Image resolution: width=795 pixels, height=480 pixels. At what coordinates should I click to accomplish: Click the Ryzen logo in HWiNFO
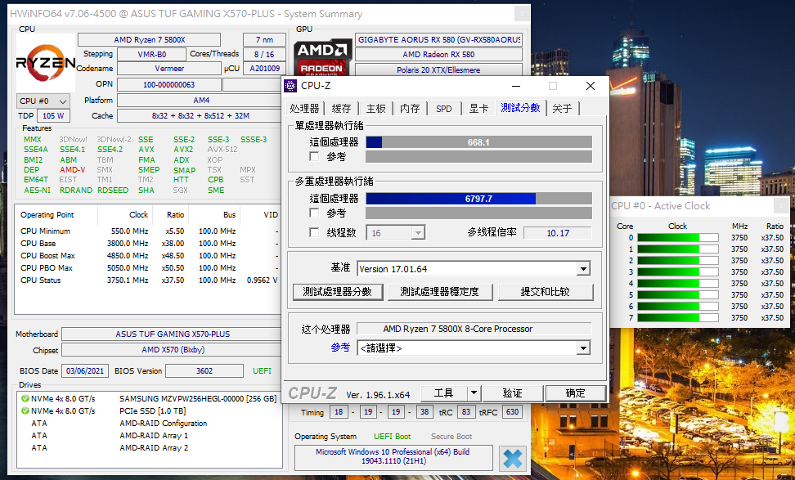pos(46,63)
